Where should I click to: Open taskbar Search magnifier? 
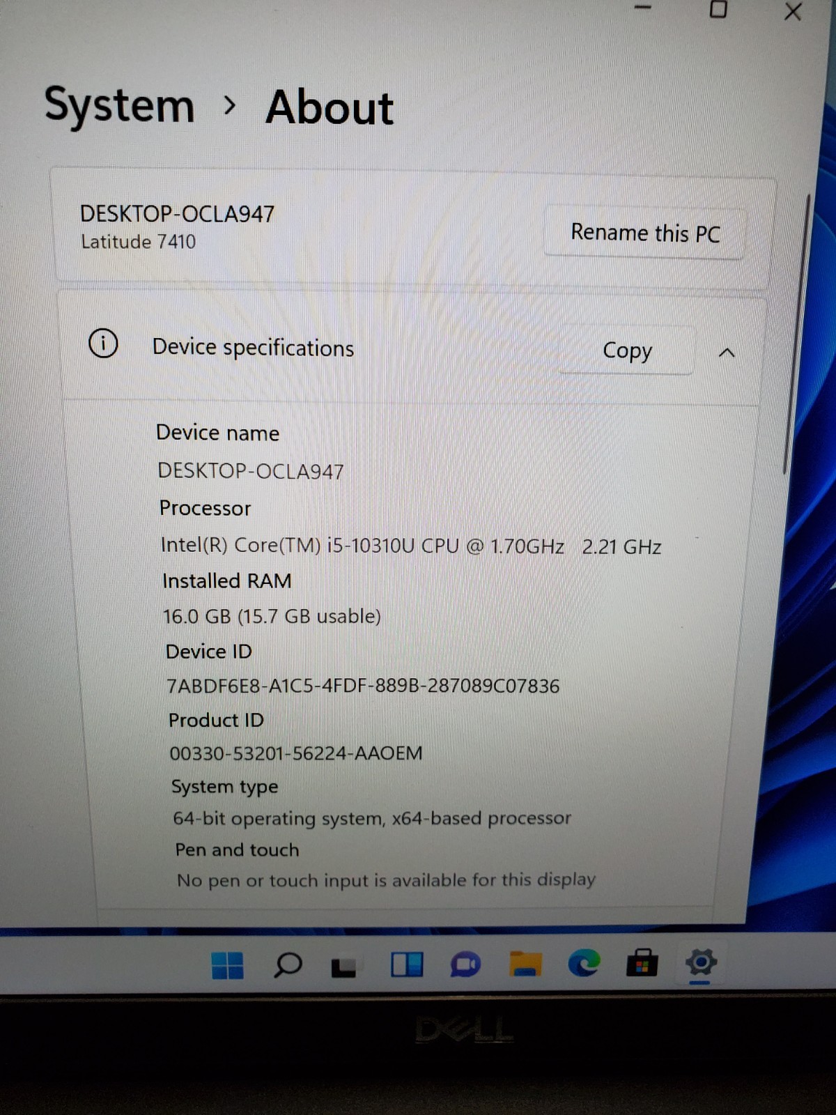click(x=287, y=964)
